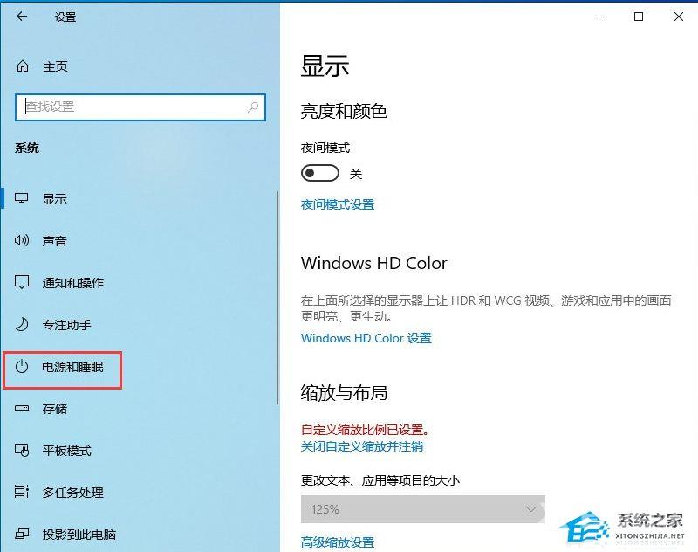Click the 电源和睡眠 power icon
698x552 pixels.
pyautogui.click(x=21, y=367)
